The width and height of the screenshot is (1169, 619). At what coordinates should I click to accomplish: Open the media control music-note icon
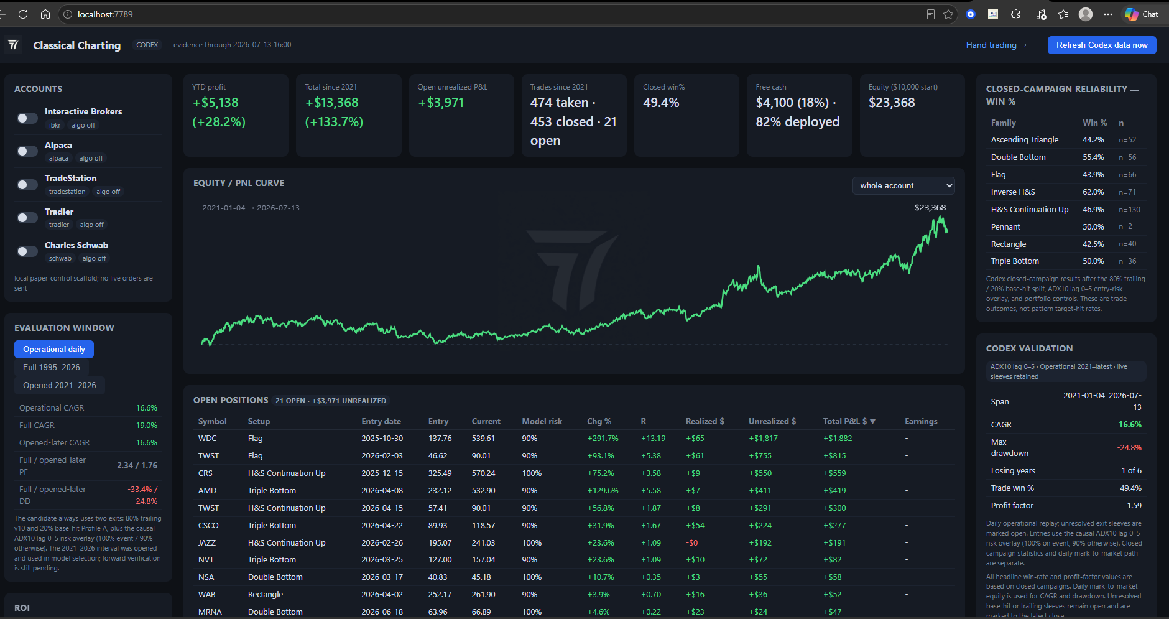click(1042, 14)
